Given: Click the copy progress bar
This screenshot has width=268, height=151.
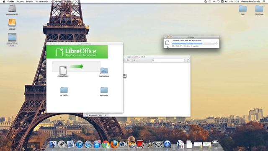Looking at the screenshot, I should [x=193, y=44].
